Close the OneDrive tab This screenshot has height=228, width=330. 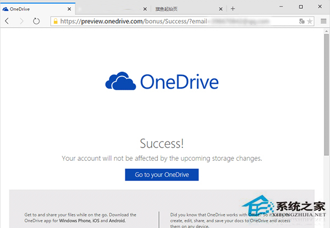tap(69, 9)
